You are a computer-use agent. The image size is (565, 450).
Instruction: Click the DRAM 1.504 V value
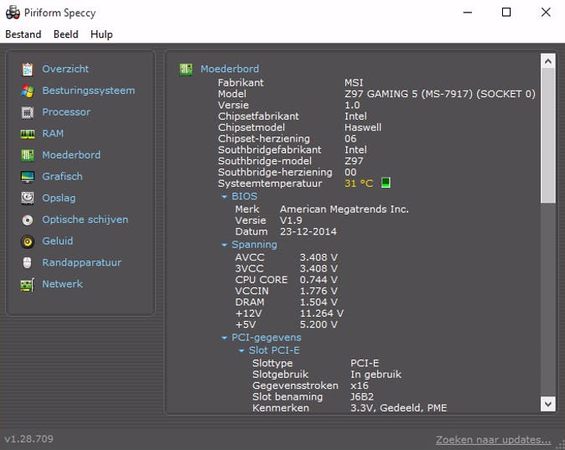[x=319, y=303]
